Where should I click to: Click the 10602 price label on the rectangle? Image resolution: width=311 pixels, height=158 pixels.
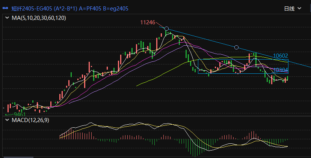tap(280, 56)
